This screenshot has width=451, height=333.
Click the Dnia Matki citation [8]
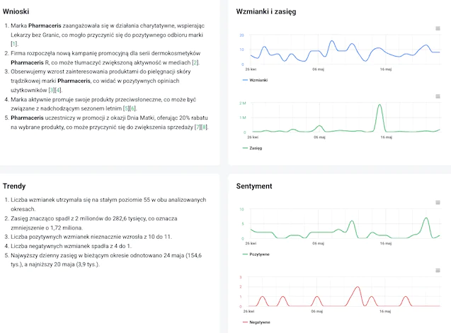[x=204, y=127]
